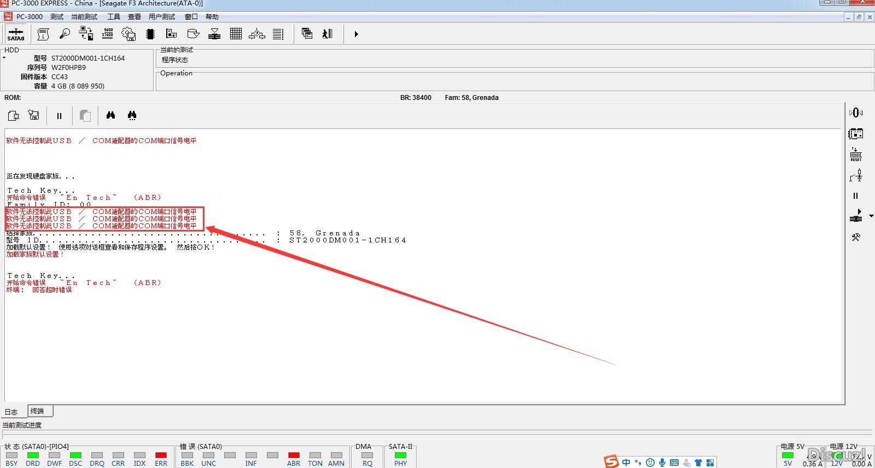Click the log line 终端: 回答超时错误
Screen dimensions: 875x468
coord(39,290)
